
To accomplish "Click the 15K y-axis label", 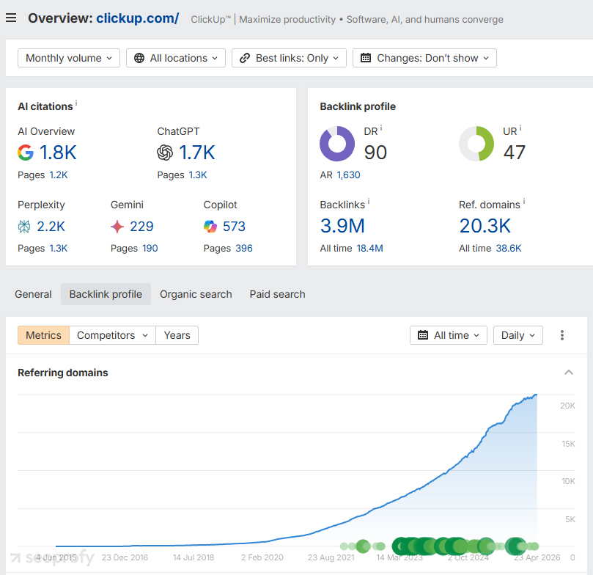I will (568, 444).
